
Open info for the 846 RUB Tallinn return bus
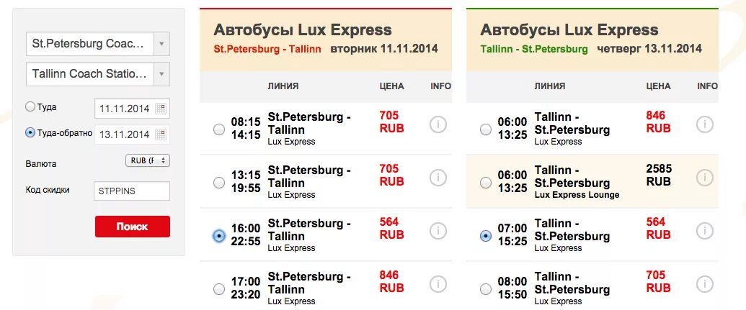point(704,124)
